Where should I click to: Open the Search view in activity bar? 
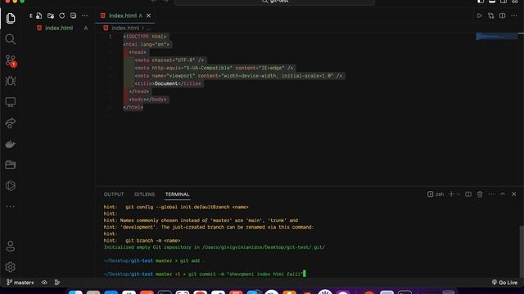click(x=11, y=39)
